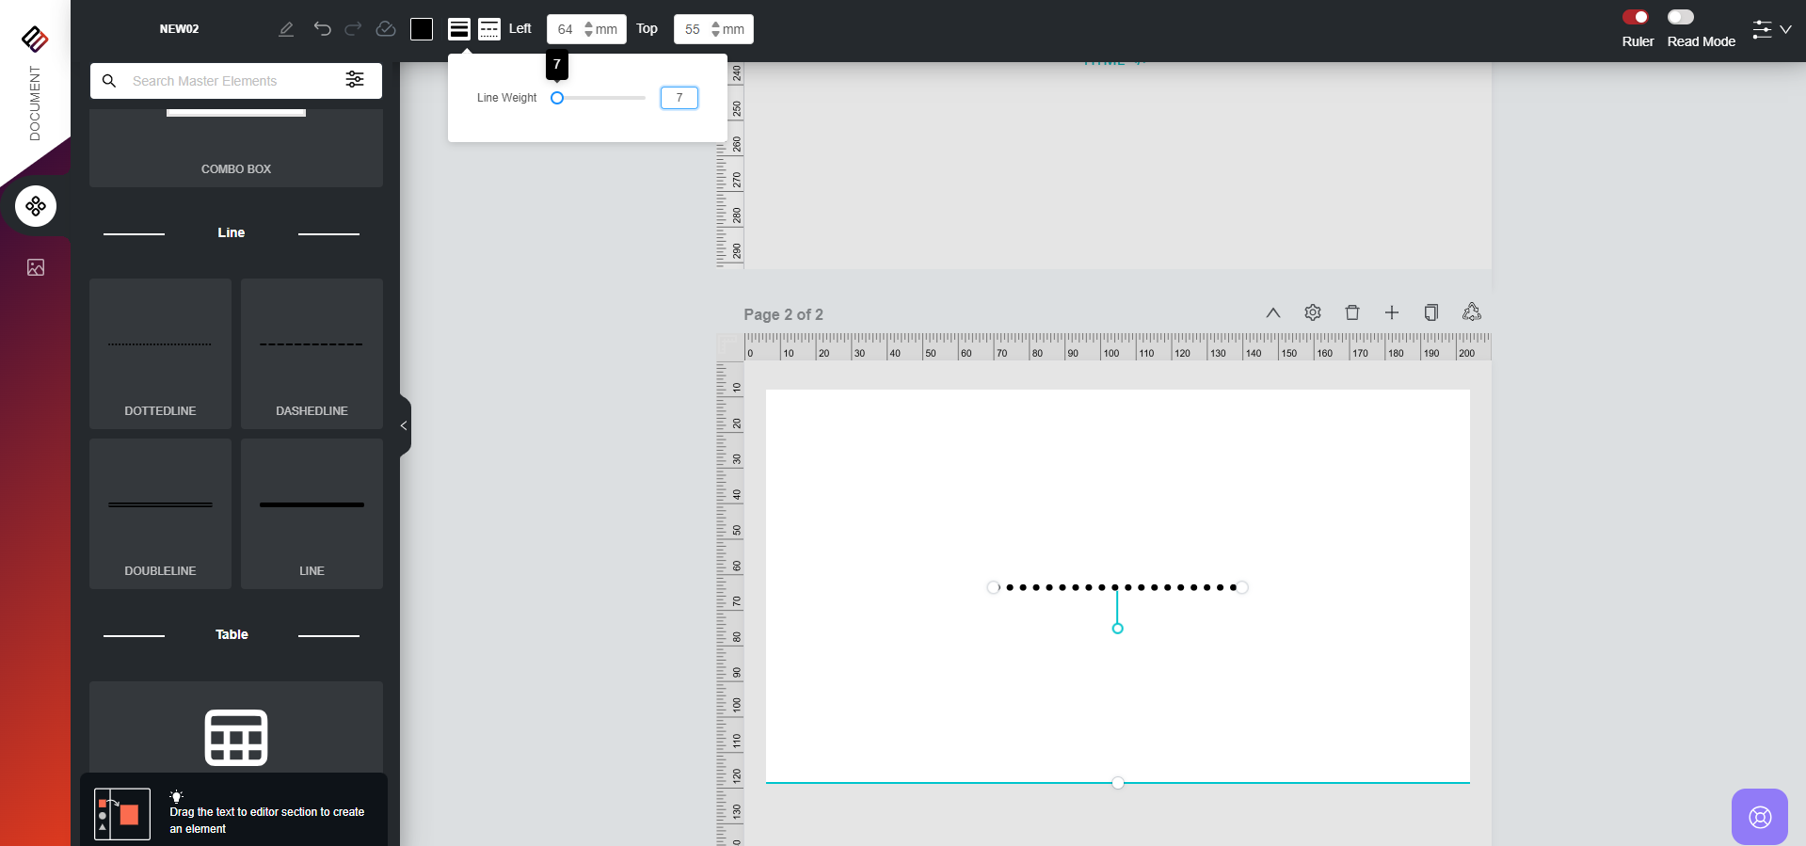Select the DOTTEDLINE element

[160, 353]
